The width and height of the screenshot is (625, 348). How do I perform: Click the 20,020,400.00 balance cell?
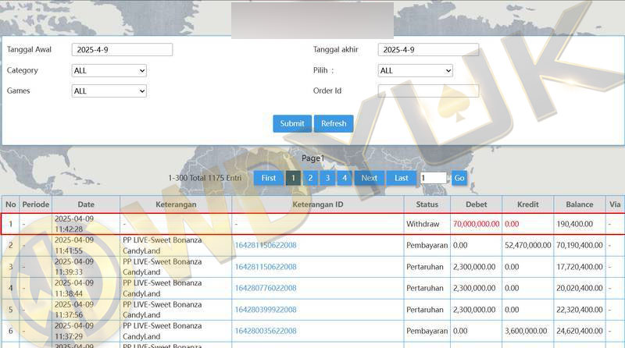pos(580,288)
